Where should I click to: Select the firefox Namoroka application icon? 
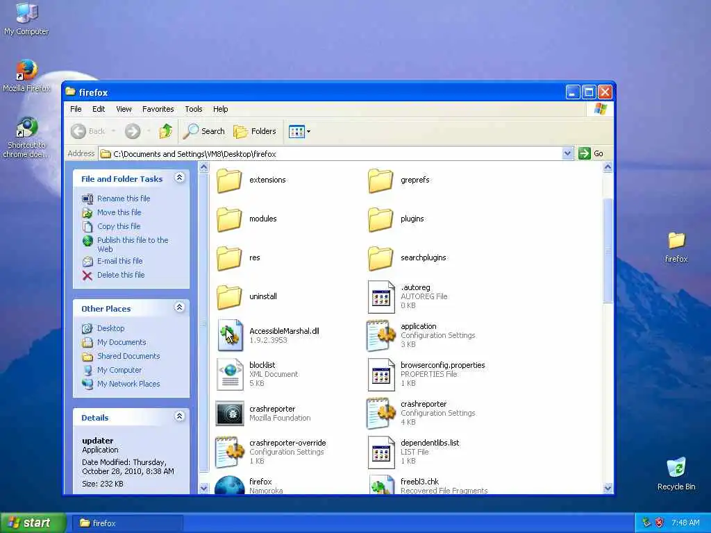pos(229,485)
